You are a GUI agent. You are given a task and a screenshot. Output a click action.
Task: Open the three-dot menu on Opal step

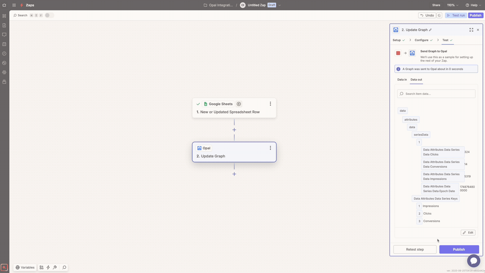(x=270, y=148)
